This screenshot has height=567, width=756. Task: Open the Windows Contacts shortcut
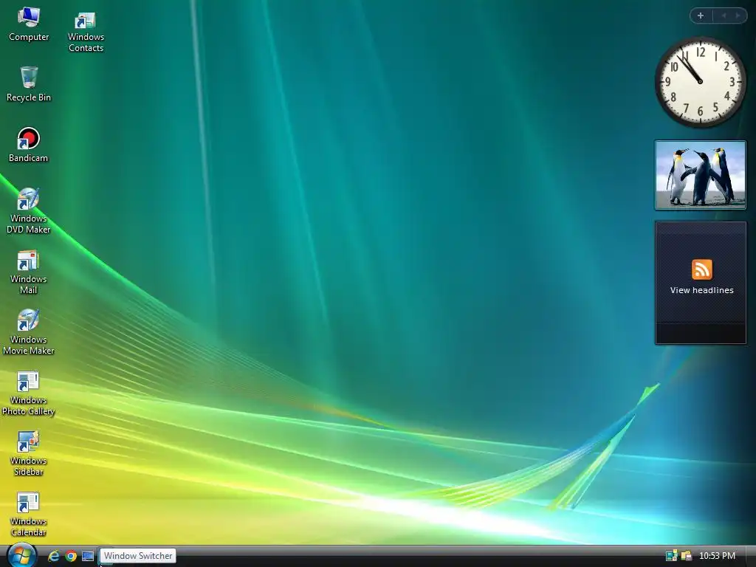(86, 31)
